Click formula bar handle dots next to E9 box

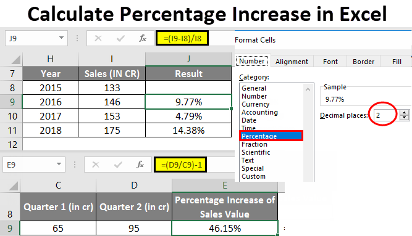pos(75,165)
